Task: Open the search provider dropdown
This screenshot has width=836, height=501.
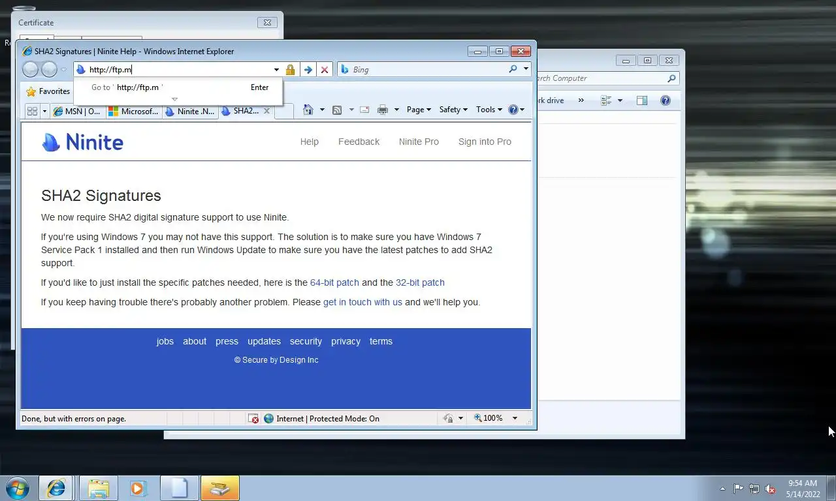Action: coord(526,69)
